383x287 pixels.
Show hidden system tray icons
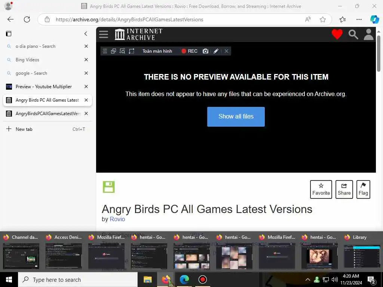tap(308, 280)
